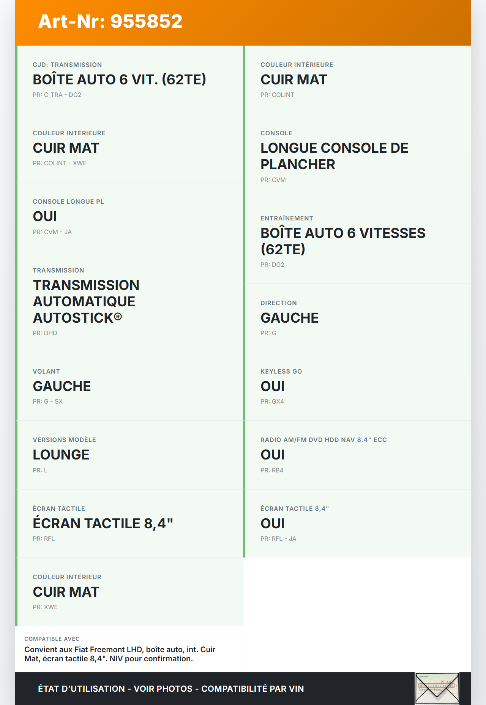Click the envelope VIN thumbnail icon

pyautogui.click(x=437, y=688)
